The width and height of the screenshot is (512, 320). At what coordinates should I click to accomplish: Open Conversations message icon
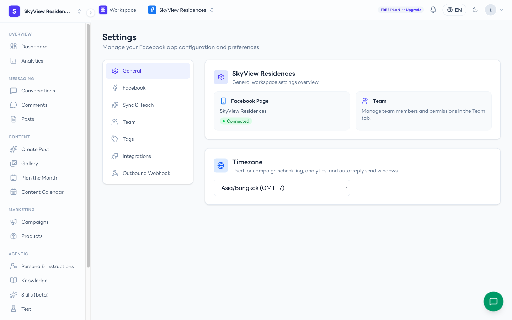pyautogui.click(x=14, y=91)
